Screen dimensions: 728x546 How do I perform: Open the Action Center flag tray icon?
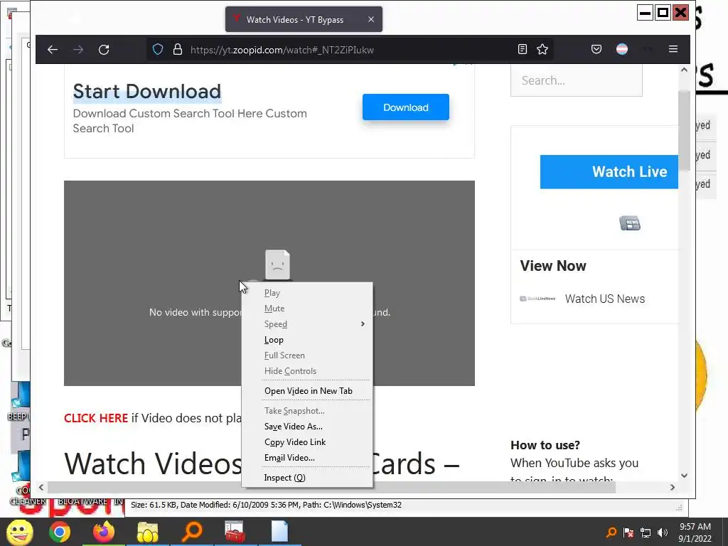(628, 532)
